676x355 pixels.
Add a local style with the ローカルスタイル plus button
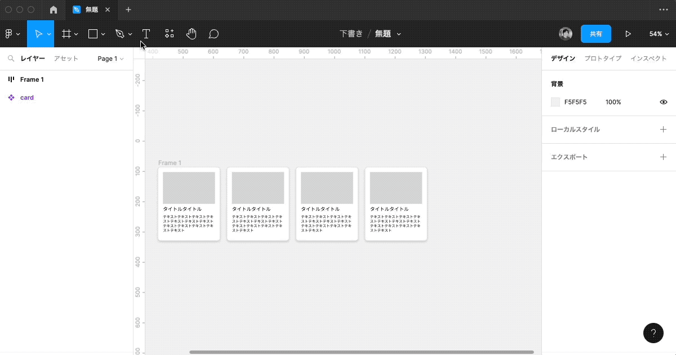click(664, 129)
